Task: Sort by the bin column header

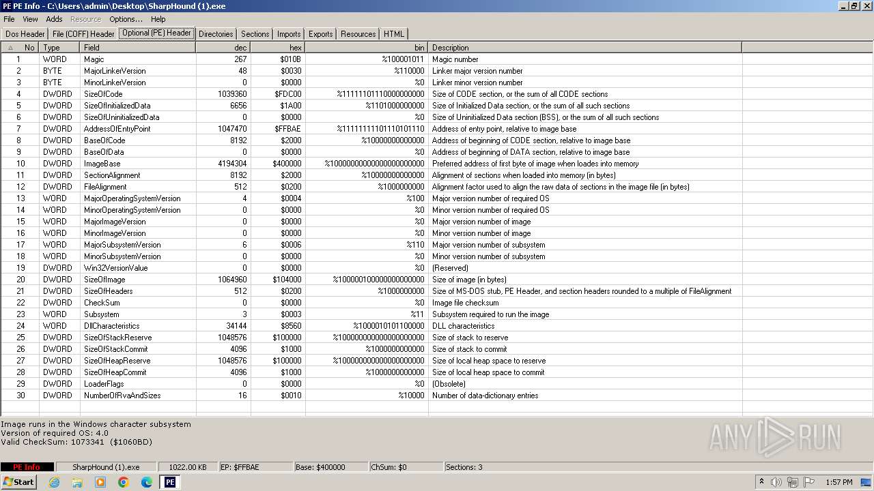Action: click(x=367, y=48)
